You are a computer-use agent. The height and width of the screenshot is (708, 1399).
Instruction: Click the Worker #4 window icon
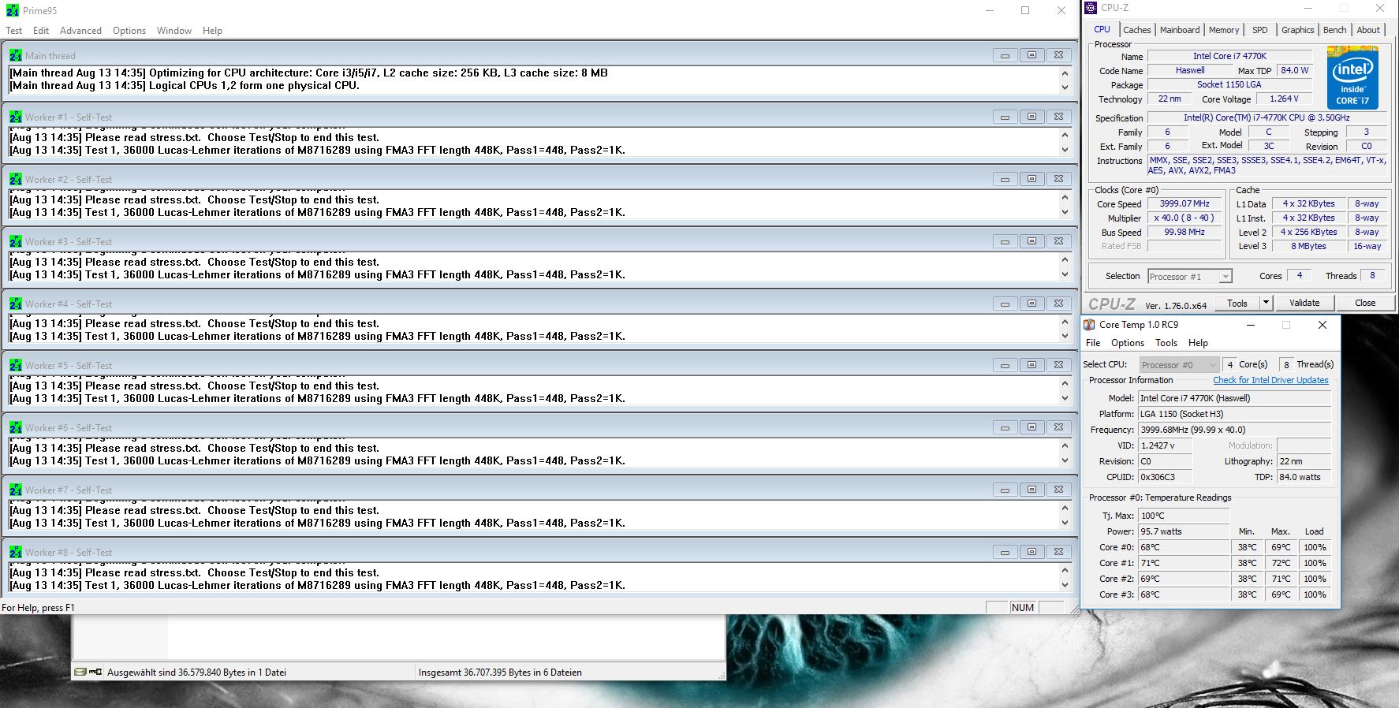[x=16, y=304]
